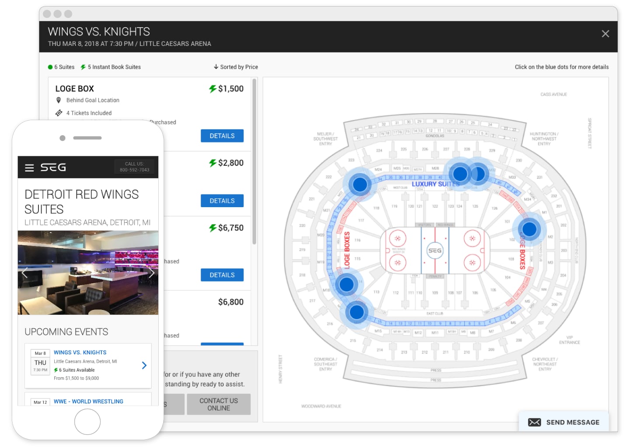Click Wings vs. Knights event link
The width and height of the screenshot is (624, 448).
coord(80,352)
